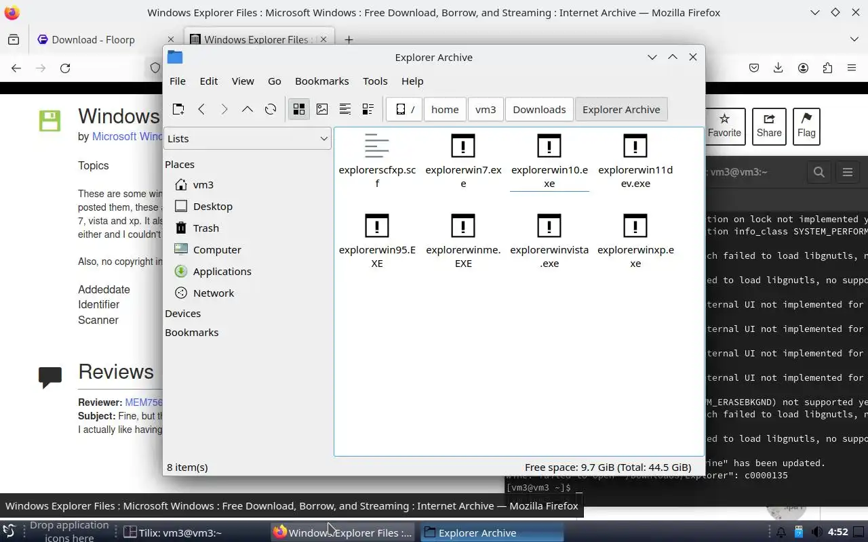Open the File menu
Image resolution: width=868 pixels, height=542 pixels.
[x=178, y=81]
